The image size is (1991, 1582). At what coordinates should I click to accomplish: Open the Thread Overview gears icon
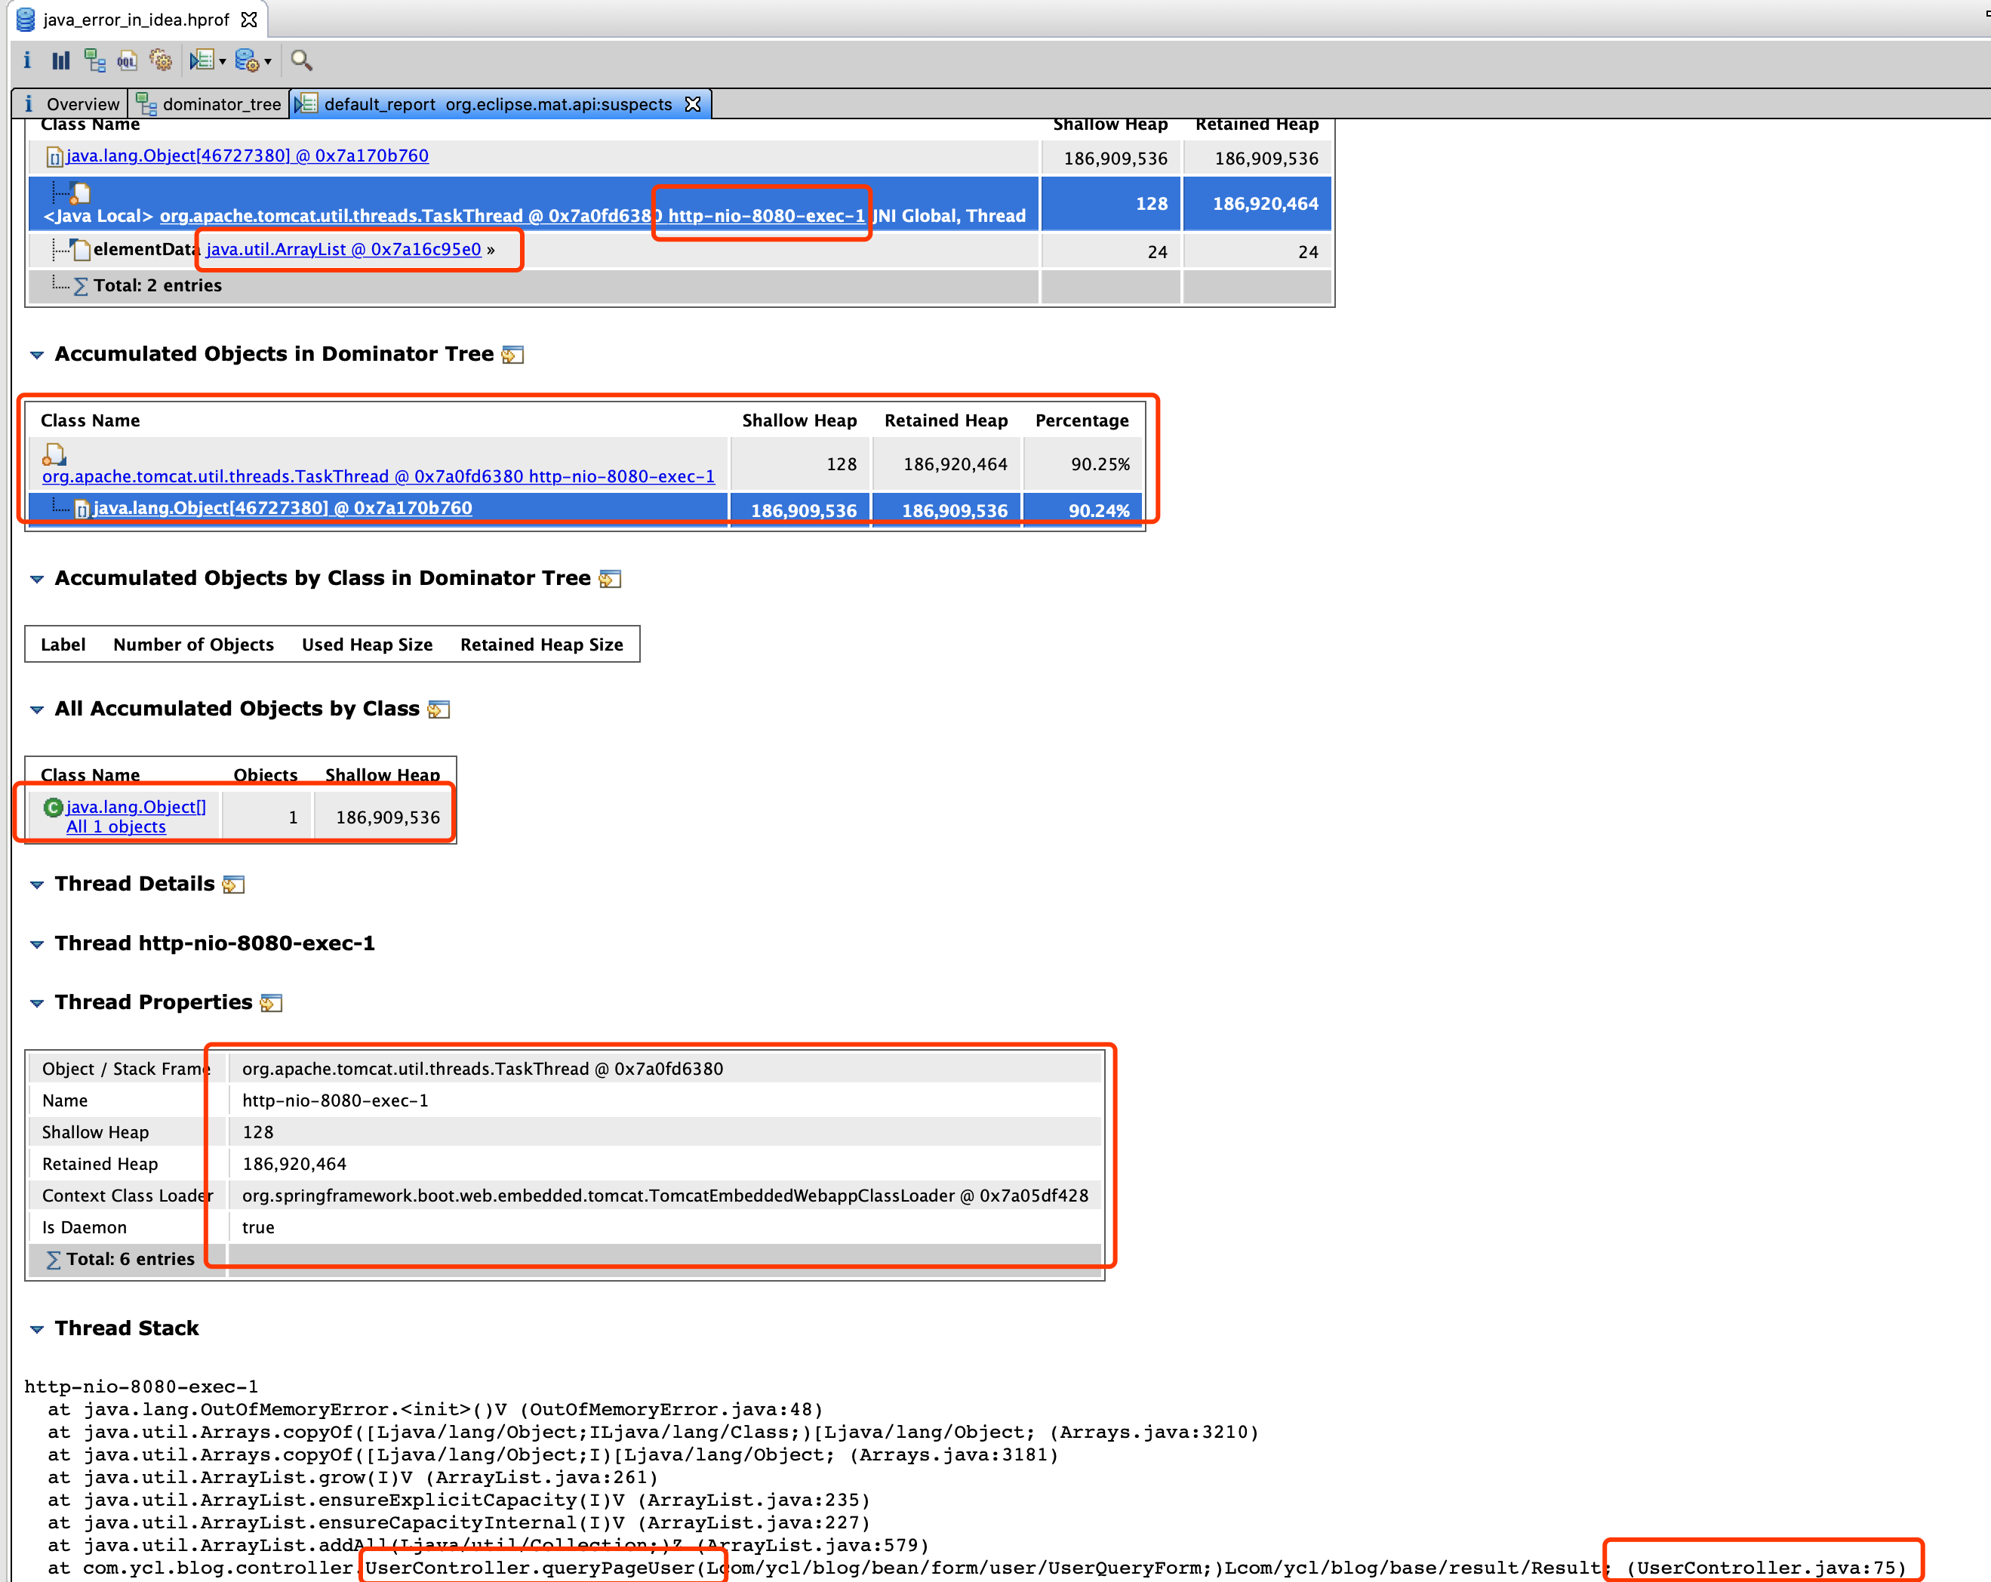point(161,61)
